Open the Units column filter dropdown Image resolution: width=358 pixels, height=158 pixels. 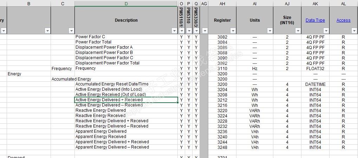pos(270,31)
